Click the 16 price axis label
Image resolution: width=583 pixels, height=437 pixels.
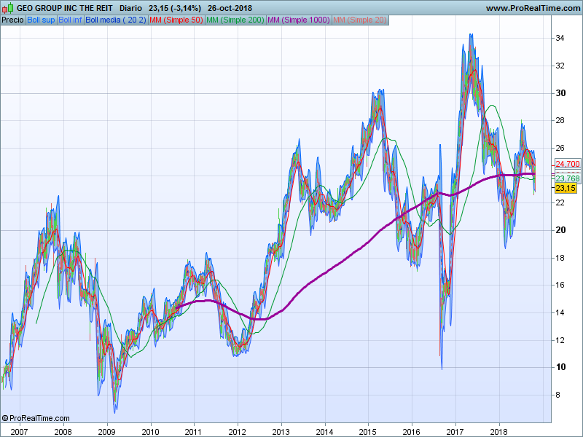click(560, 285)
